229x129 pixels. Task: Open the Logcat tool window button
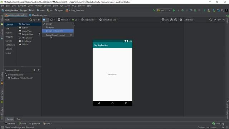tap(35, 124)
